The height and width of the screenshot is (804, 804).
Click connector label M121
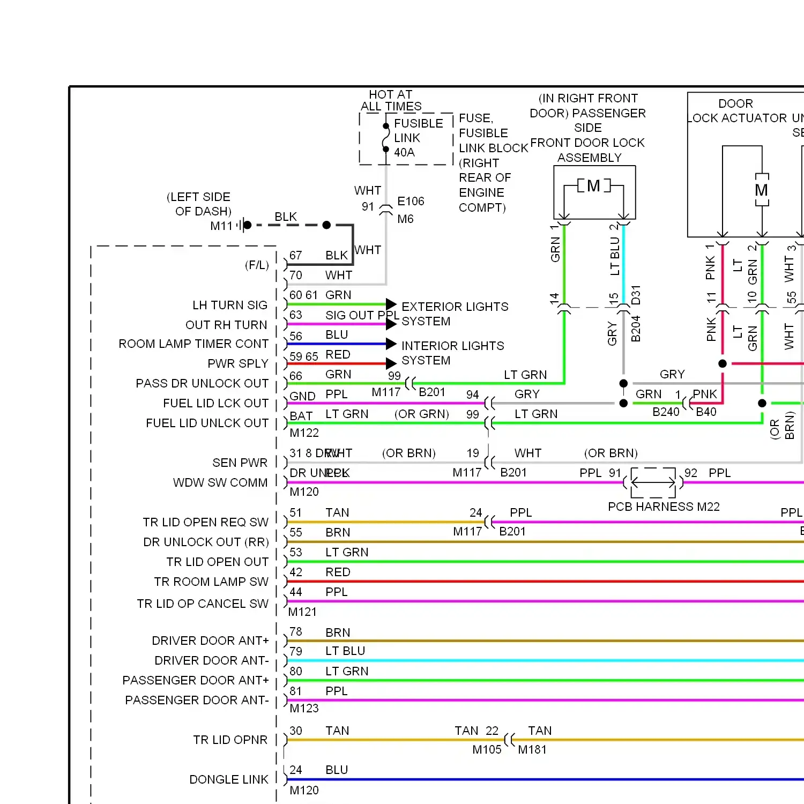(302, 612)
